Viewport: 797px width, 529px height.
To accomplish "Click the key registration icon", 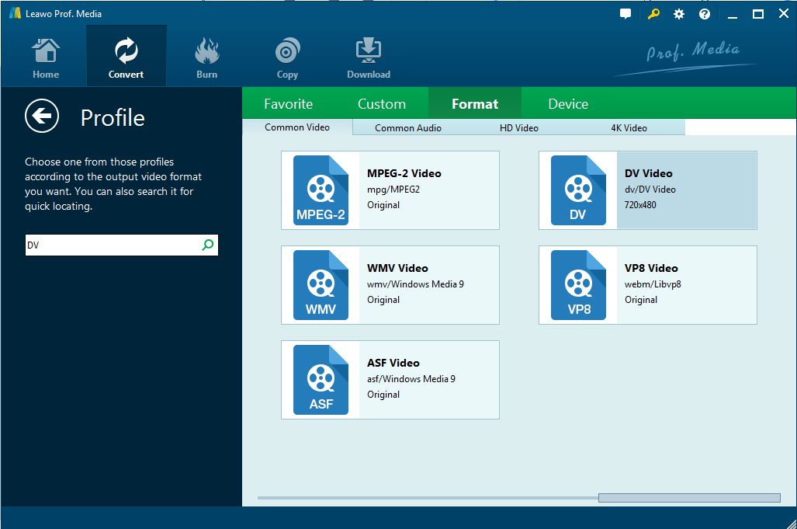I will coord(653,14).
